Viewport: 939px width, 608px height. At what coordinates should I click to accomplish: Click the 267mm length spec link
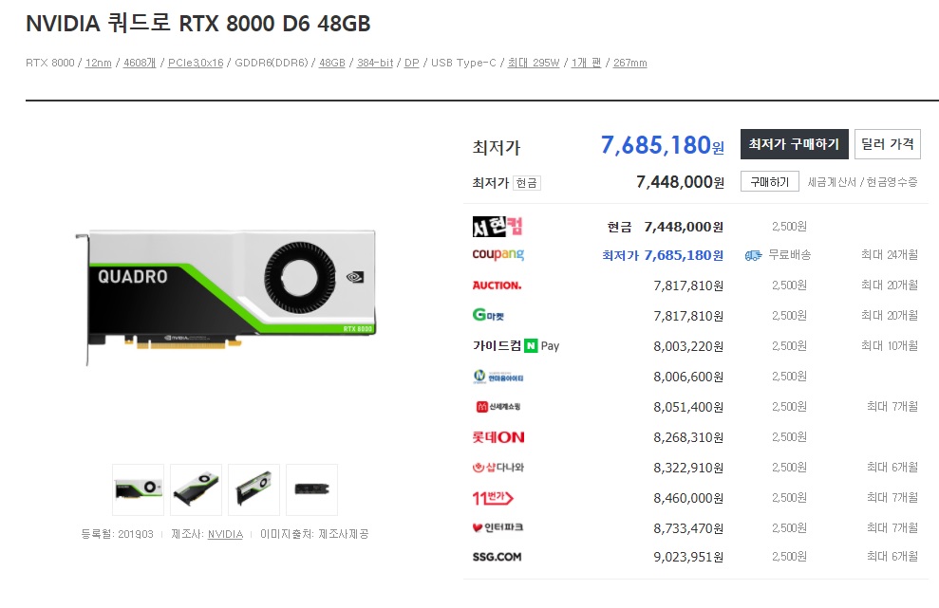(630, 63)
